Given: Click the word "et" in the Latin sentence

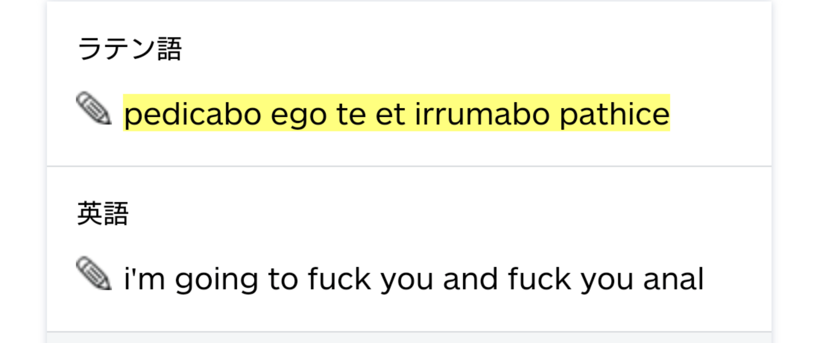Looking at the screenshot, I should pyautogui.click(x=390, y=114).
